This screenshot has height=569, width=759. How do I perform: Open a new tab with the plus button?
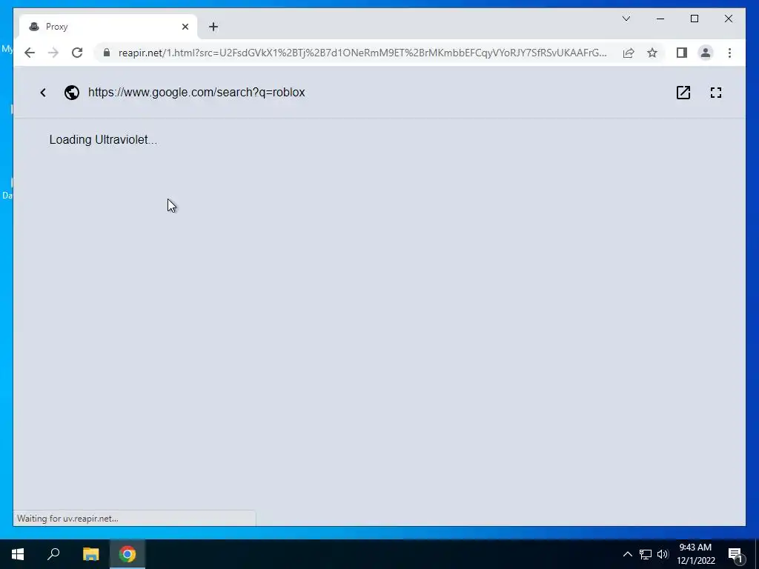[213, 27]
